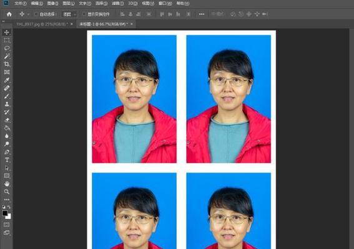Select the Magic Wand tool
Screen dimensions: 354x249
point(7,56)
